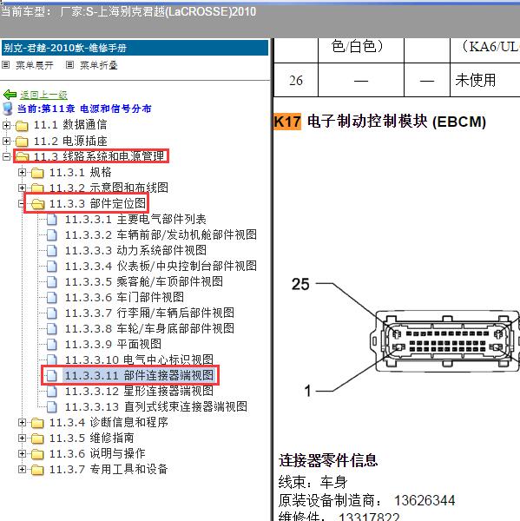This screenshot has height=521, width=520.
Task: Click the open folder icon of 11.3.3
Action: tap(37, 204)
